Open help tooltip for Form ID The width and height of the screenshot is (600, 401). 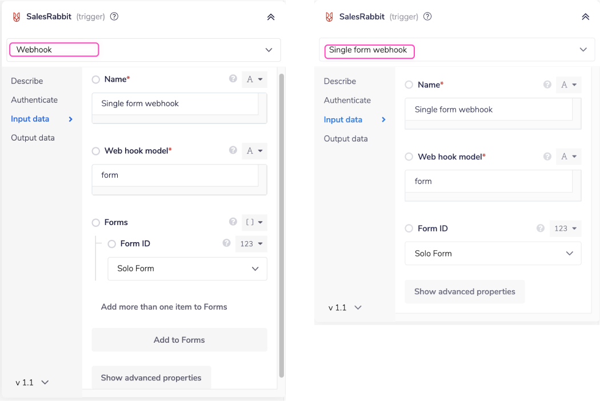tap(226, 243)
